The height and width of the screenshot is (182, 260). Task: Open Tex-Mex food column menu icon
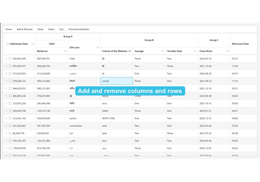click(x=195, y=51)
